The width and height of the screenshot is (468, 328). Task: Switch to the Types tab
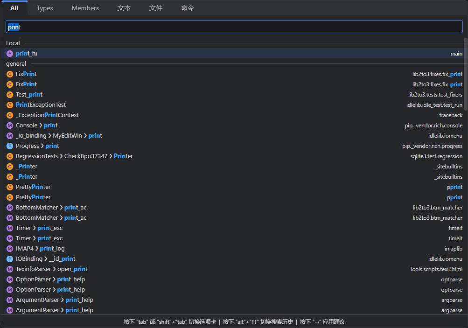(45, 8)
